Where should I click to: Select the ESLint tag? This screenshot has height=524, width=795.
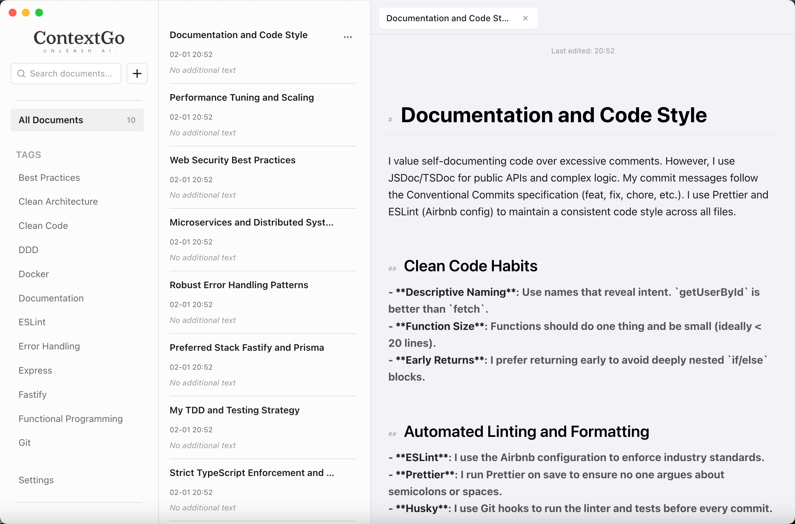[x=32, y=322]
